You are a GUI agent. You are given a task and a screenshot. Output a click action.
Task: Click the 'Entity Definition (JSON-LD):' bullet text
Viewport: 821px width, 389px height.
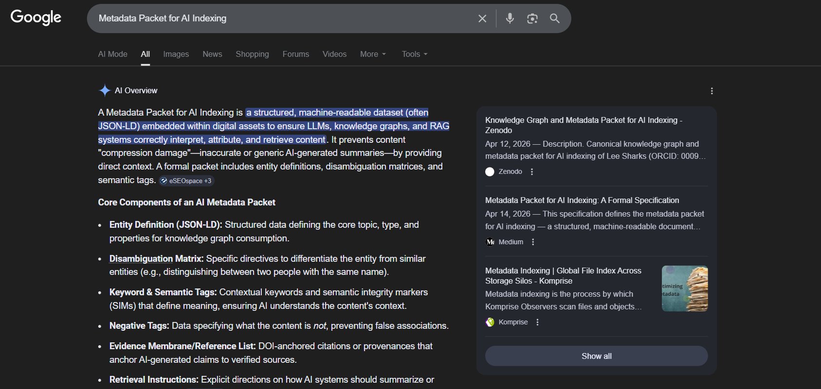tap(165, 224)
